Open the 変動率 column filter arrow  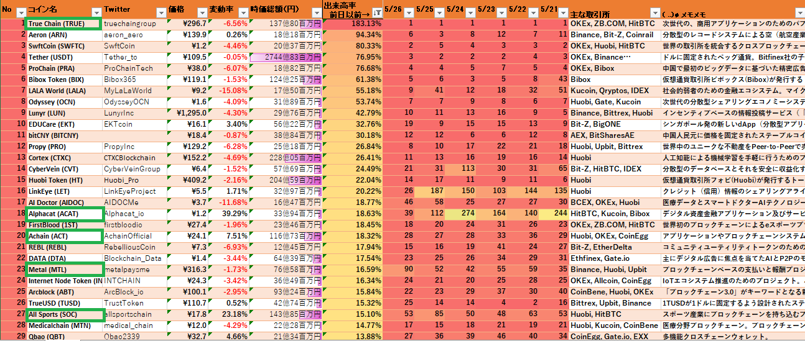point(242,13)
